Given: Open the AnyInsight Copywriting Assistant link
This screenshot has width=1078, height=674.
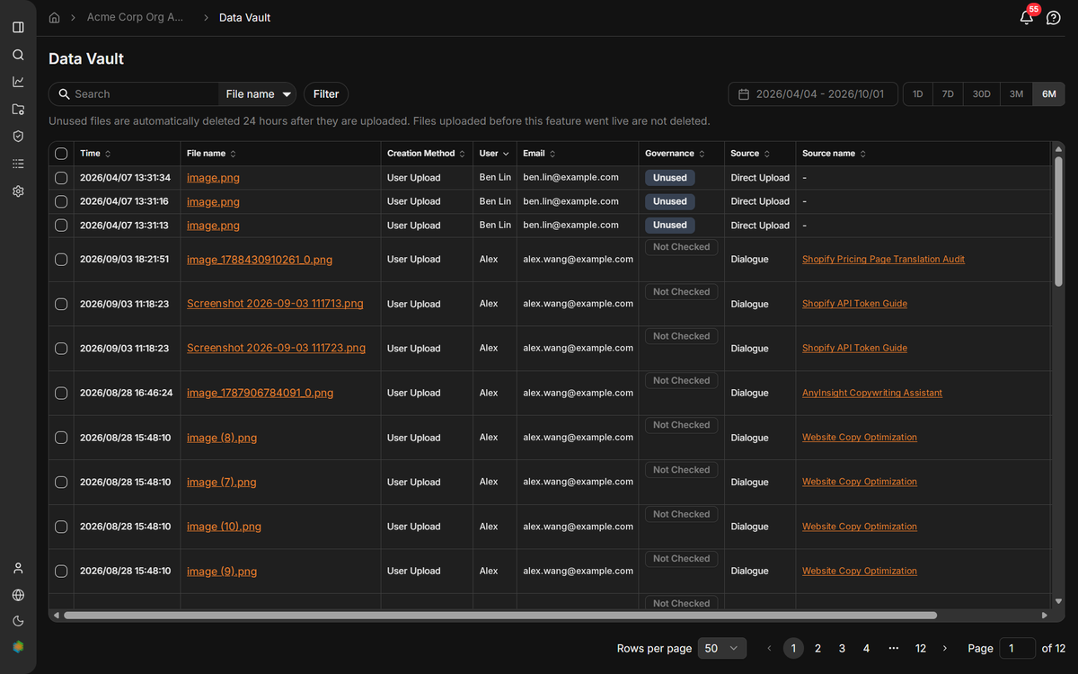Looking at the screenshot, I should [872, 393].
